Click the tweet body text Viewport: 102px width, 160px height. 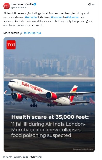(x=47, y=19)
